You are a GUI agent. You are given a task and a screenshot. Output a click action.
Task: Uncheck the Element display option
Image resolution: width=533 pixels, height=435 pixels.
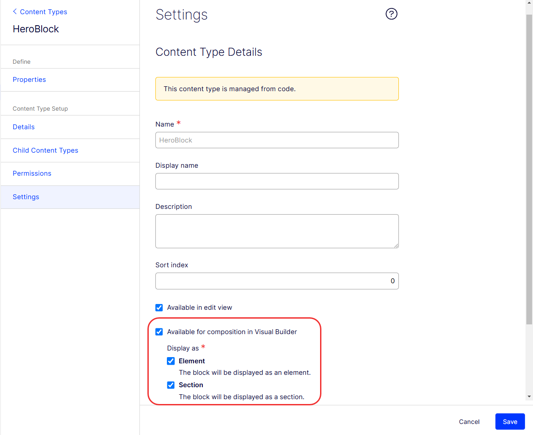click(x=171, y=361)
